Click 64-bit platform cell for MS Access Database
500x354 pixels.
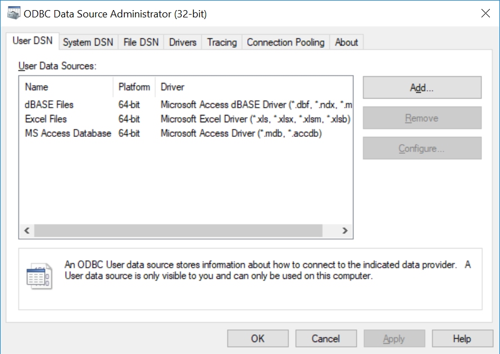129,134
